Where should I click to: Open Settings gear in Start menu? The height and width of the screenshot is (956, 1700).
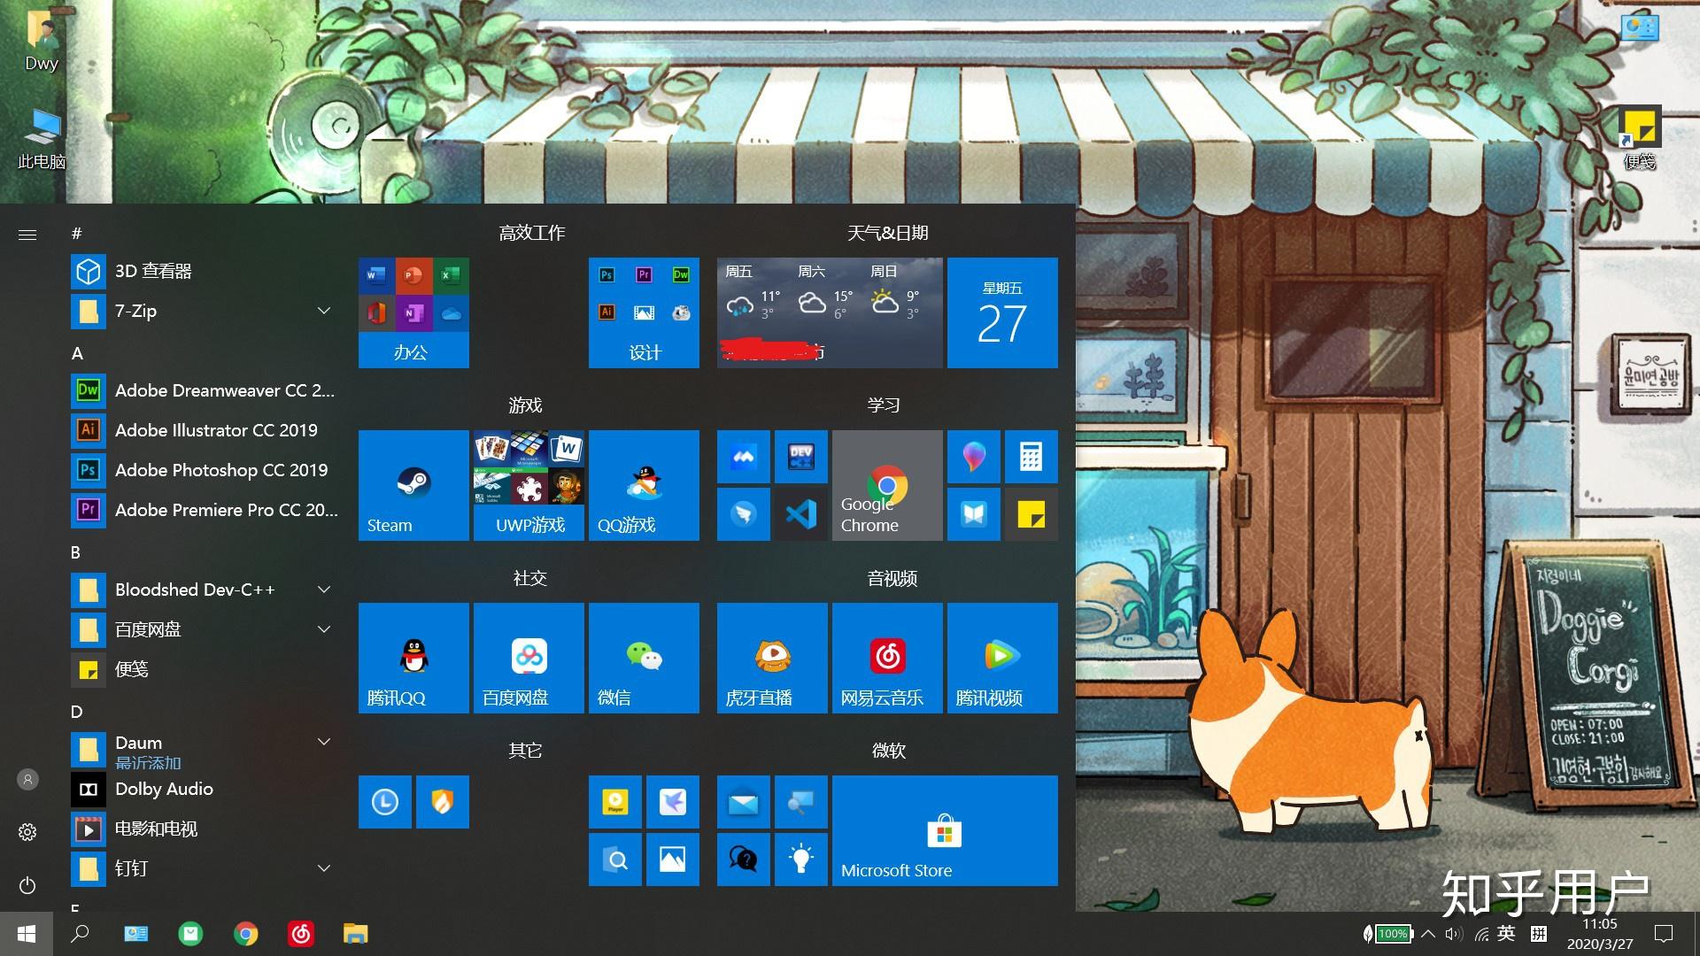(27, 832)
